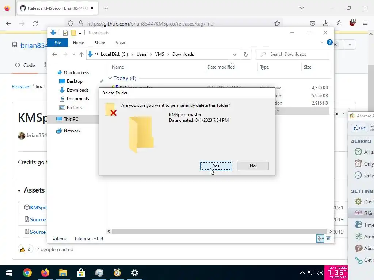Save page to Pocket
Viewport: 374px width, 280px height.
tap(313, 23)
